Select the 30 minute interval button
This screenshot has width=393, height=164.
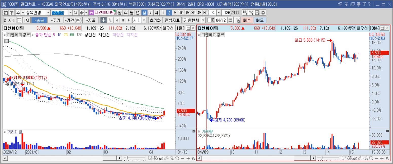pos(193,13)
